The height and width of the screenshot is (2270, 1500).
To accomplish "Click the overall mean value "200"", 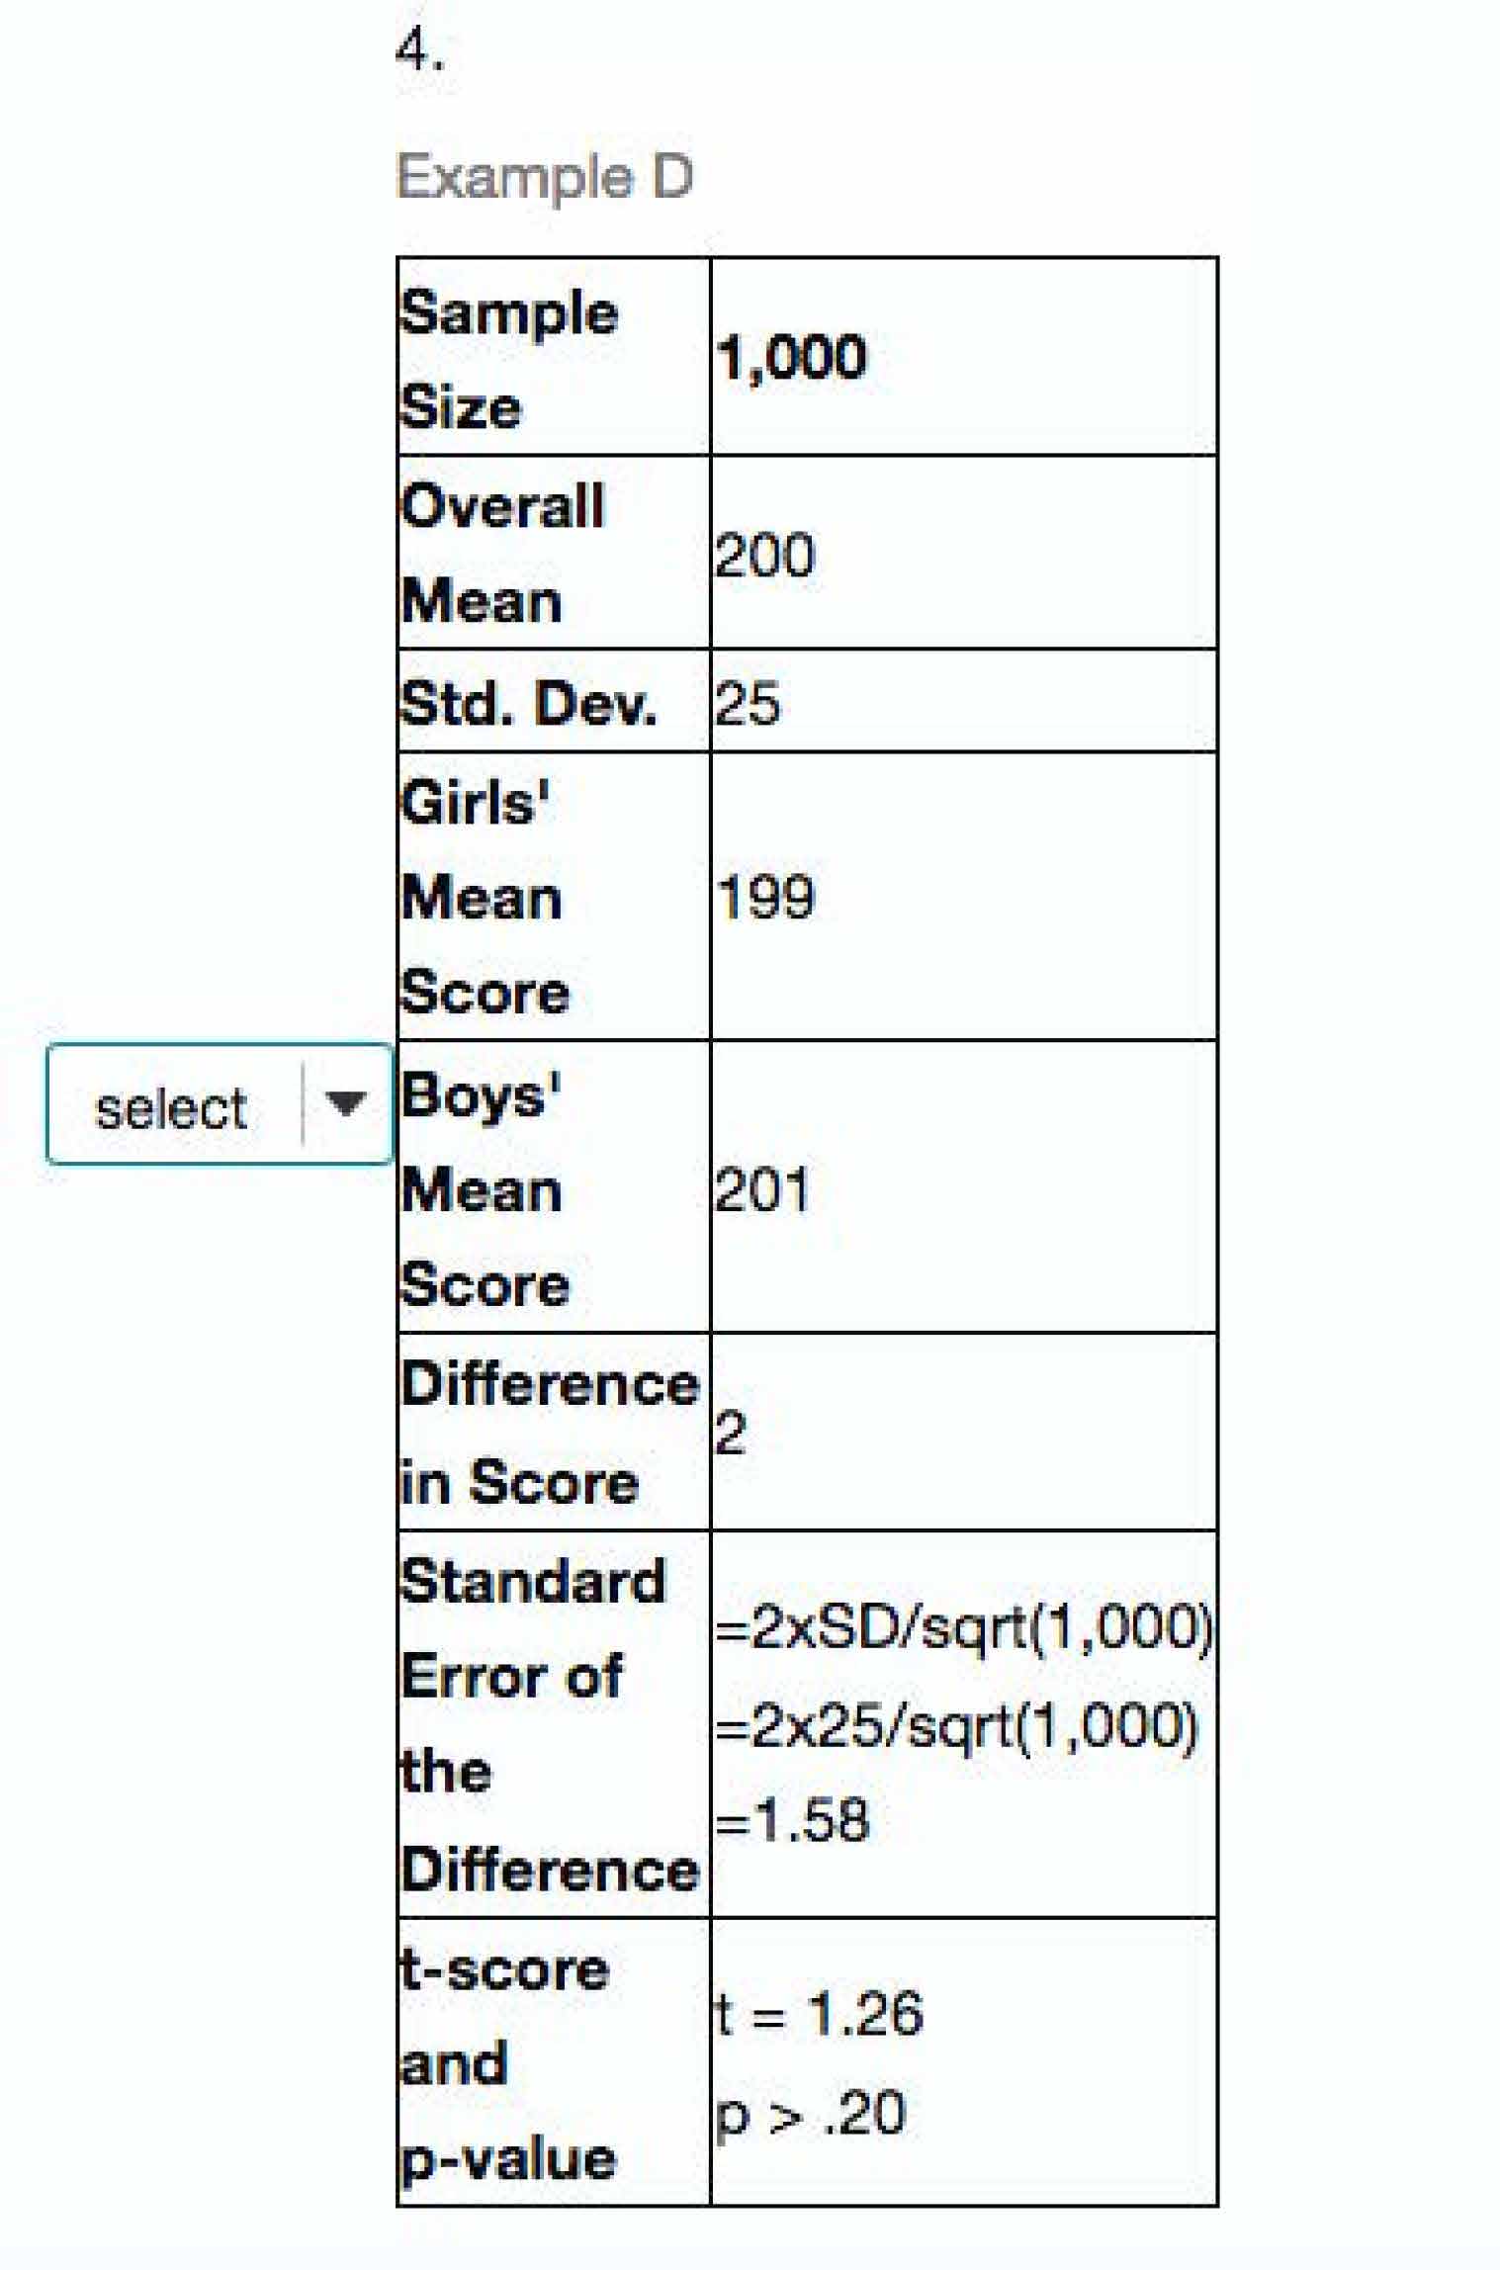I will point(764,555).
